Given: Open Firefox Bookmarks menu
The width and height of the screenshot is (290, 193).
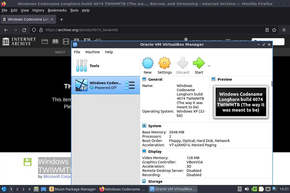Looking at the screenshot, I should point(57,10).
